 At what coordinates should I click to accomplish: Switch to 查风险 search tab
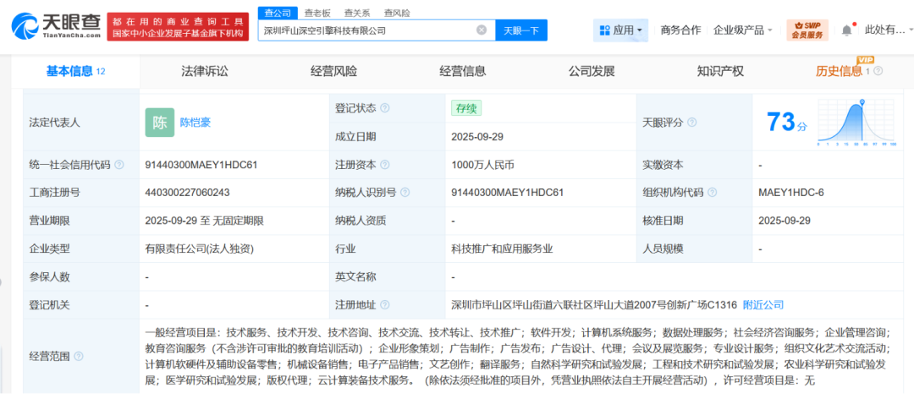(396, 12)
